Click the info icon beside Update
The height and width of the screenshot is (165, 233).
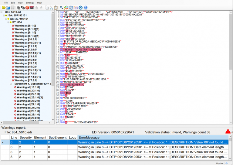[226, 163]
